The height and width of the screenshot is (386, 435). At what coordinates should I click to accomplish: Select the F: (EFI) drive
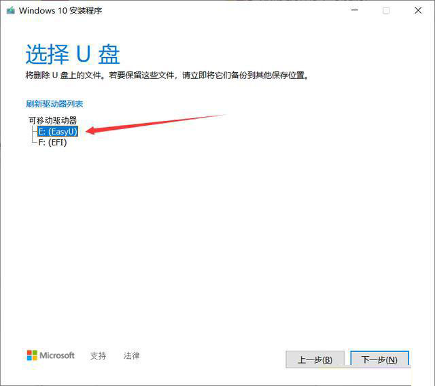click(52, 143)
